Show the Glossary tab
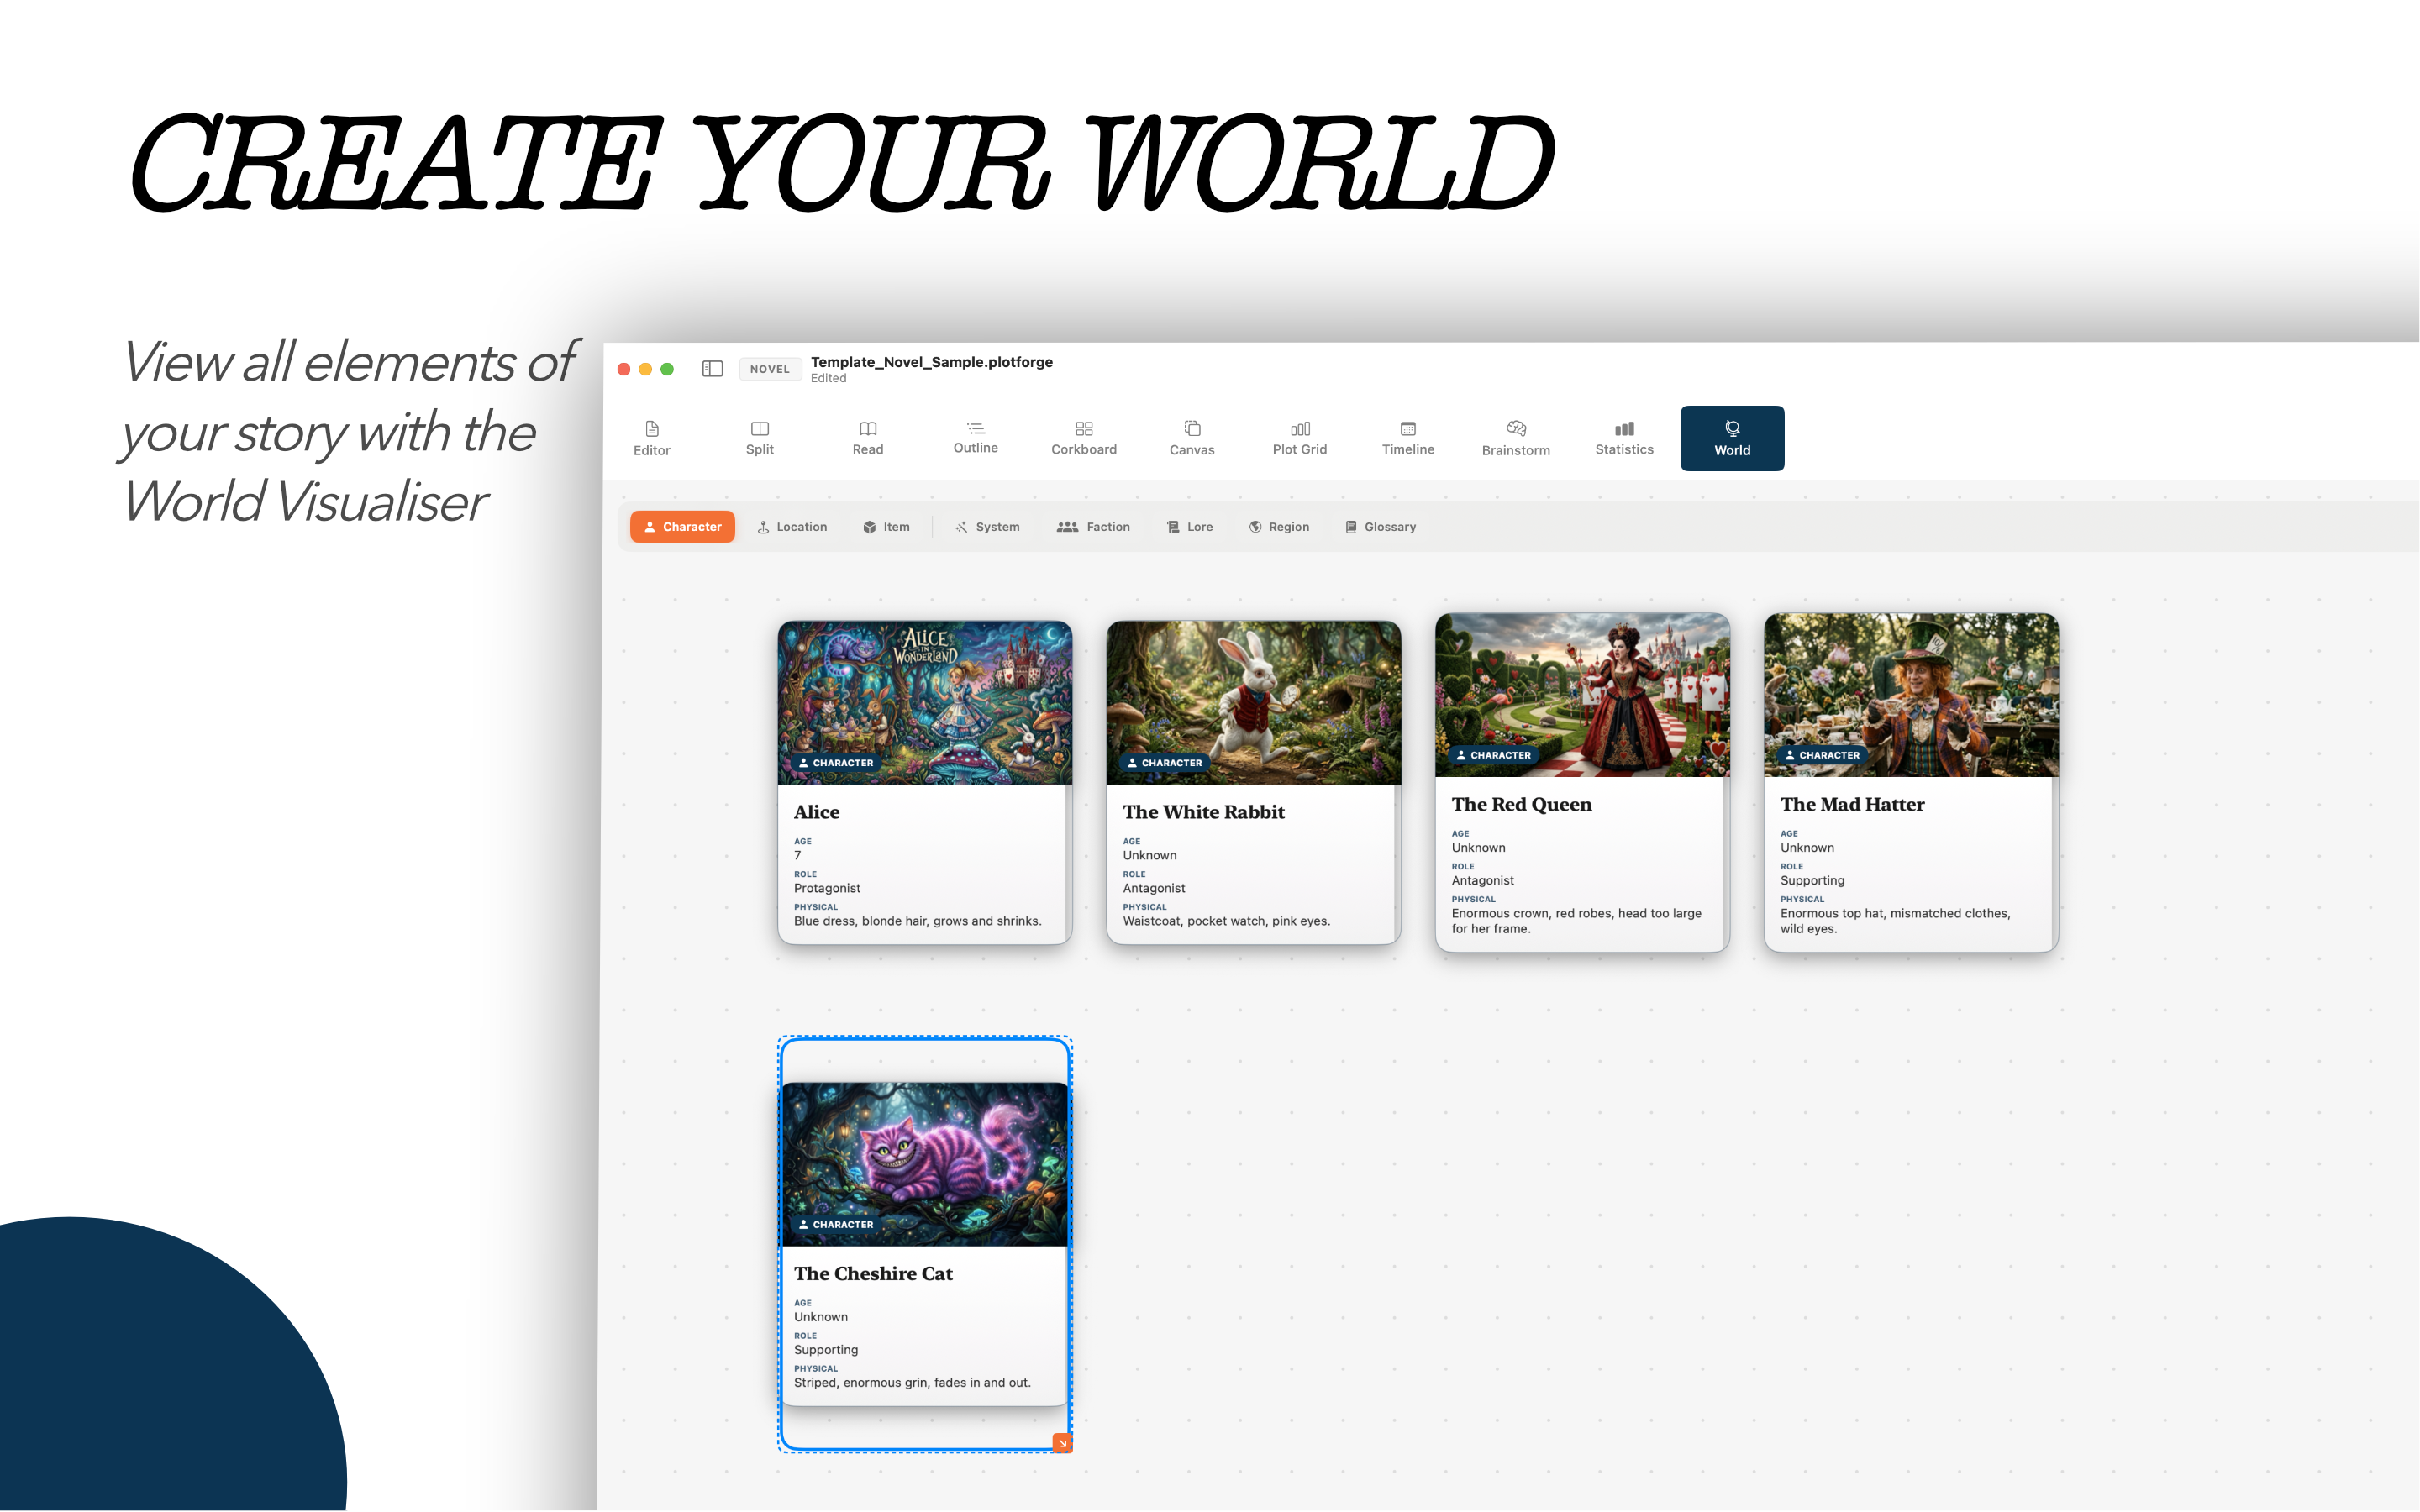Image resolution: width=2420 pixels, height=1512 pixels. pyautogui.click(x=1380, y=527)
